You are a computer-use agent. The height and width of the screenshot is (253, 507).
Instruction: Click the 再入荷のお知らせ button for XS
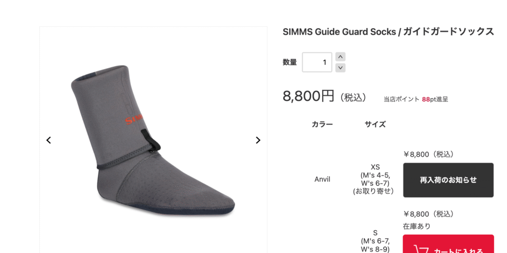[448, 180]
